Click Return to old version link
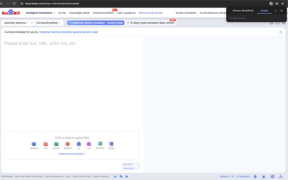Viewport: 288px width, 180px height. 151,13
